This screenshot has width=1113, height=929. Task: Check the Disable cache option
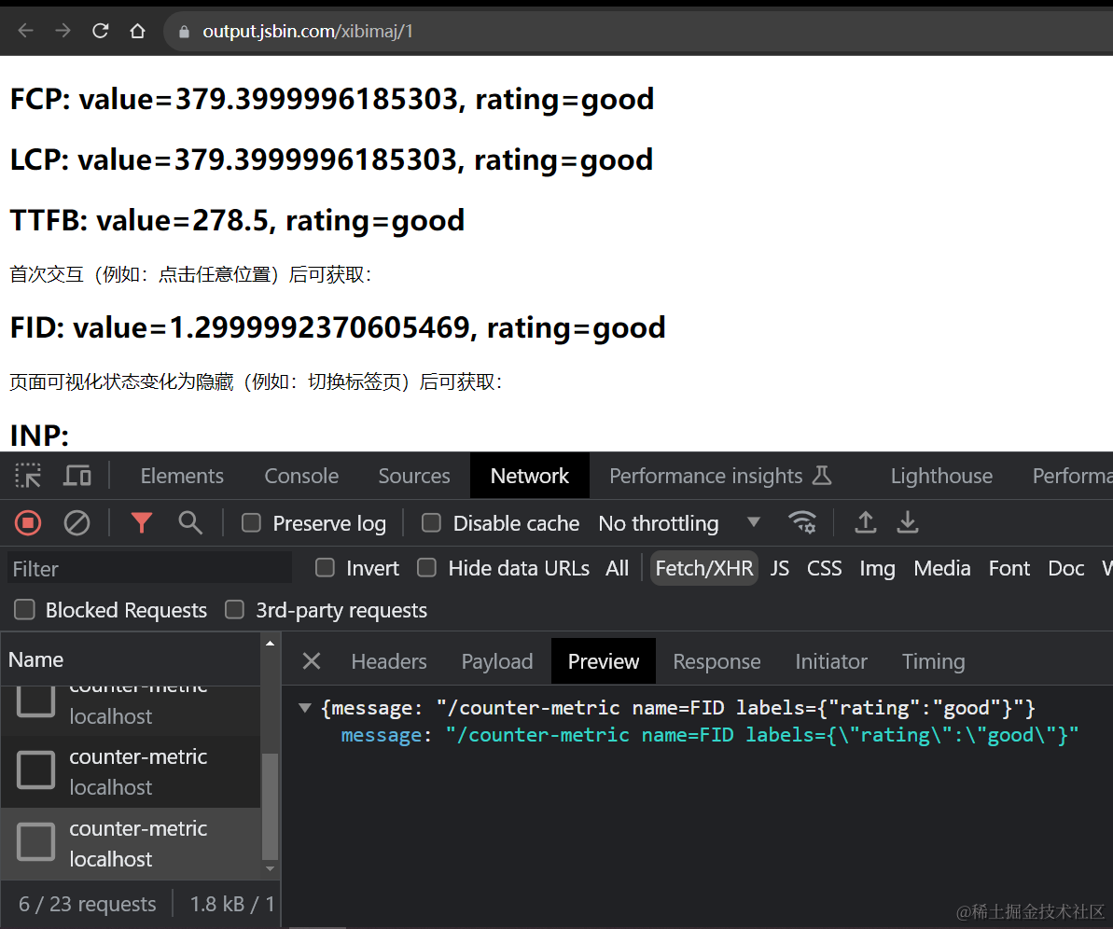tap(431, 523)
